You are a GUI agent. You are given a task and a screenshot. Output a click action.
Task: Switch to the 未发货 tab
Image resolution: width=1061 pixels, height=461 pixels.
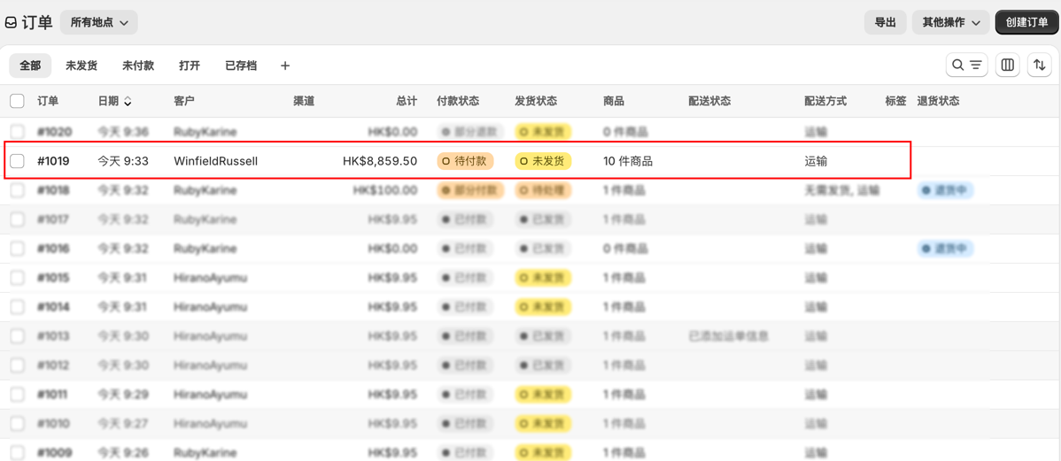click(81, 65)
